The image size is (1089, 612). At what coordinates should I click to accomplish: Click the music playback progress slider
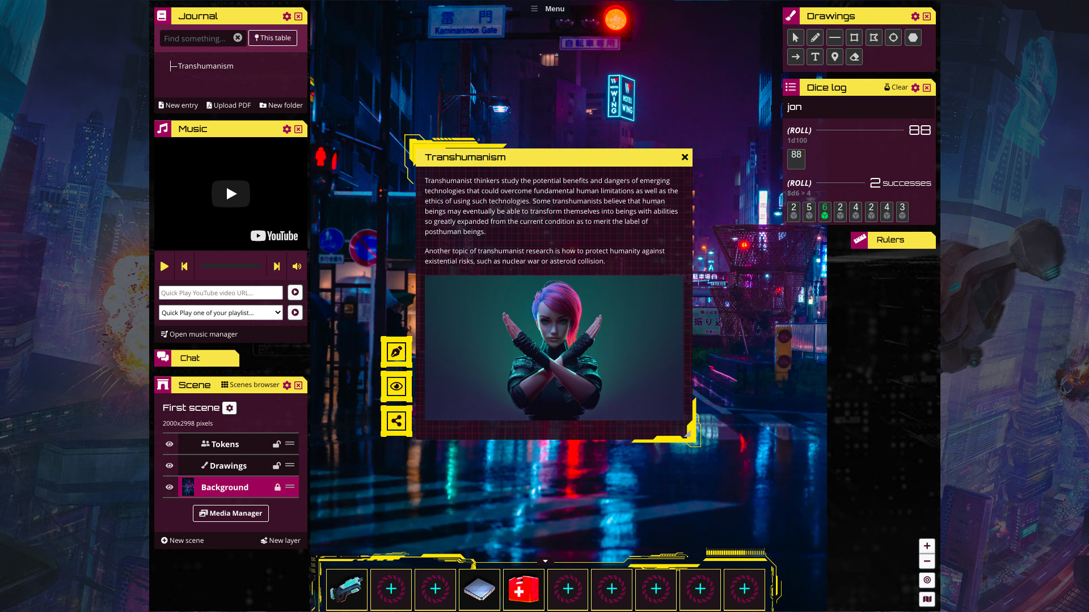pyautogui.click(x=230, y=266)
